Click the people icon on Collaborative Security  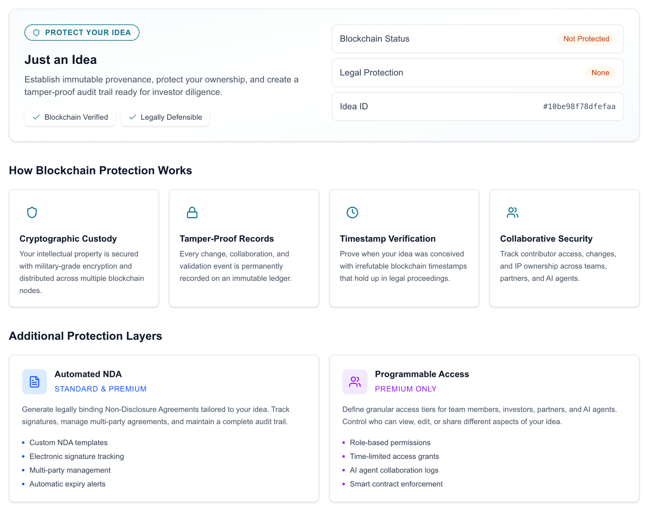point(512,213)
